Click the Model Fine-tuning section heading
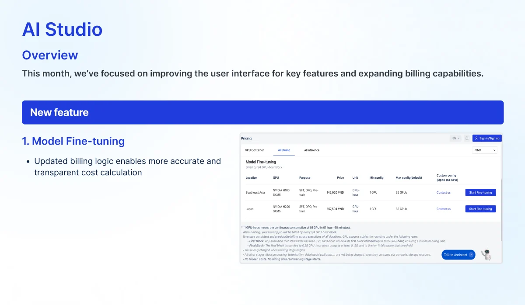 point(261,162)
